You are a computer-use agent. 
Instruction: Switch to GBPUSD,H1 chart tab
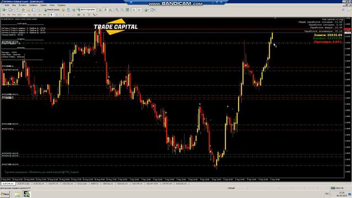[108, 184]
